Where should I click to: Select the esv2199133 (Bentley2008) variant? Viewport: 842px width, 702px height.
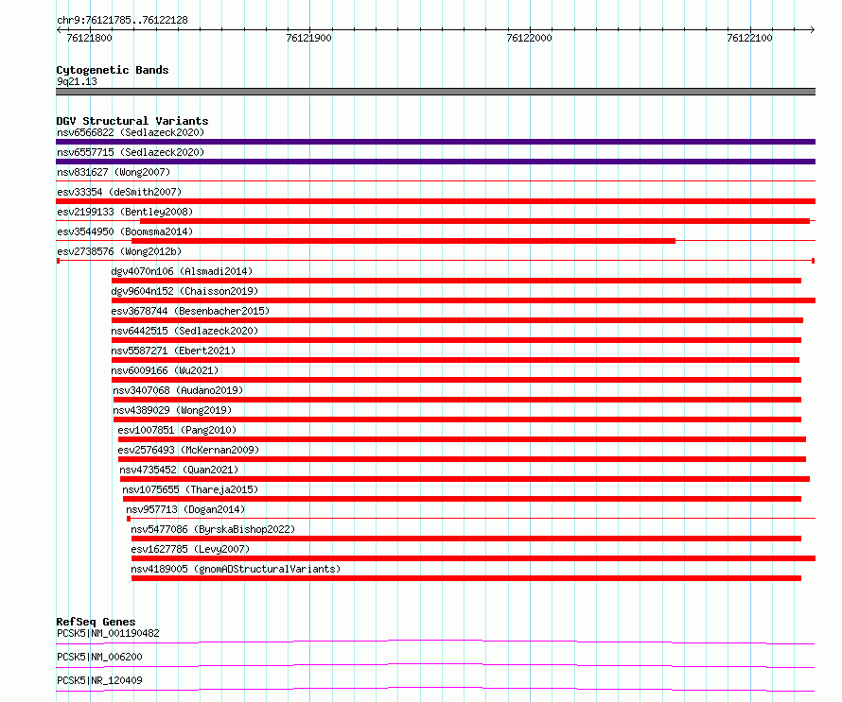pos(125,212)
